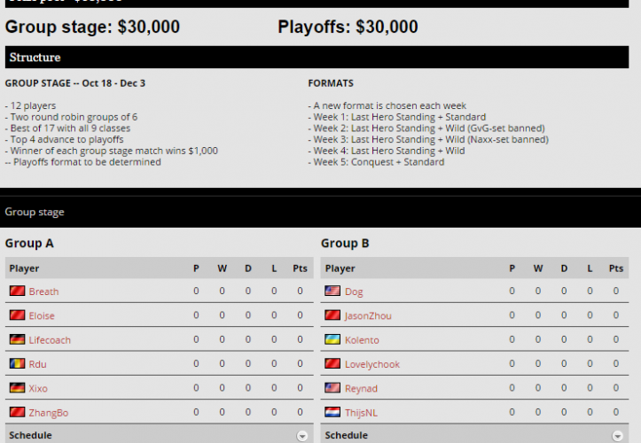
Task: Open the Group B Schedule section label
Action: pos(347,436)
